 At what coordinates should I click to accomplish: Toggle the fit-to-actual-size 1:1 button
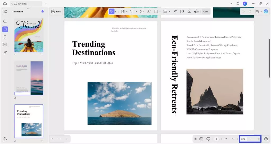coord(266,139)
